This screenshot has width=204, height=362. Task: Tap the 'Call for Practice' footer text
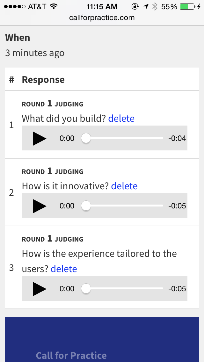(x=71, y=355)
